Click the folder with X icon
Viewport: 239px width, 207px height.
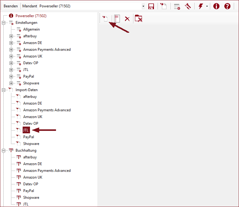(x=139, y=19)
